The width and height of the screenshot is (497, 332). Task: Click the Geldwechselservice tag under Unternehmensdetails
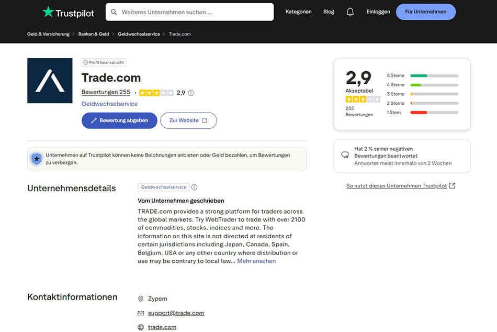(164, 187)
